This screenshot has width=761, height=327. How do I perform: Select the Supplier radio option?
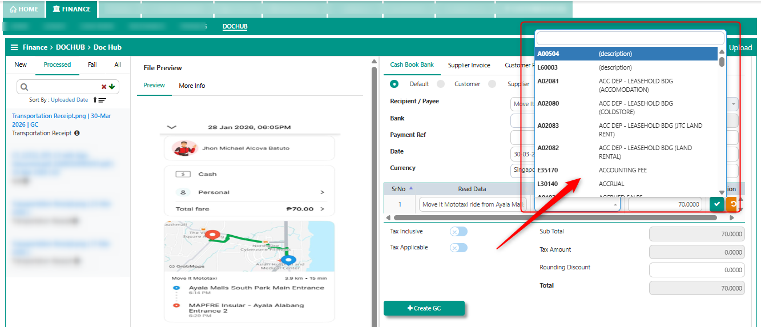492,84
